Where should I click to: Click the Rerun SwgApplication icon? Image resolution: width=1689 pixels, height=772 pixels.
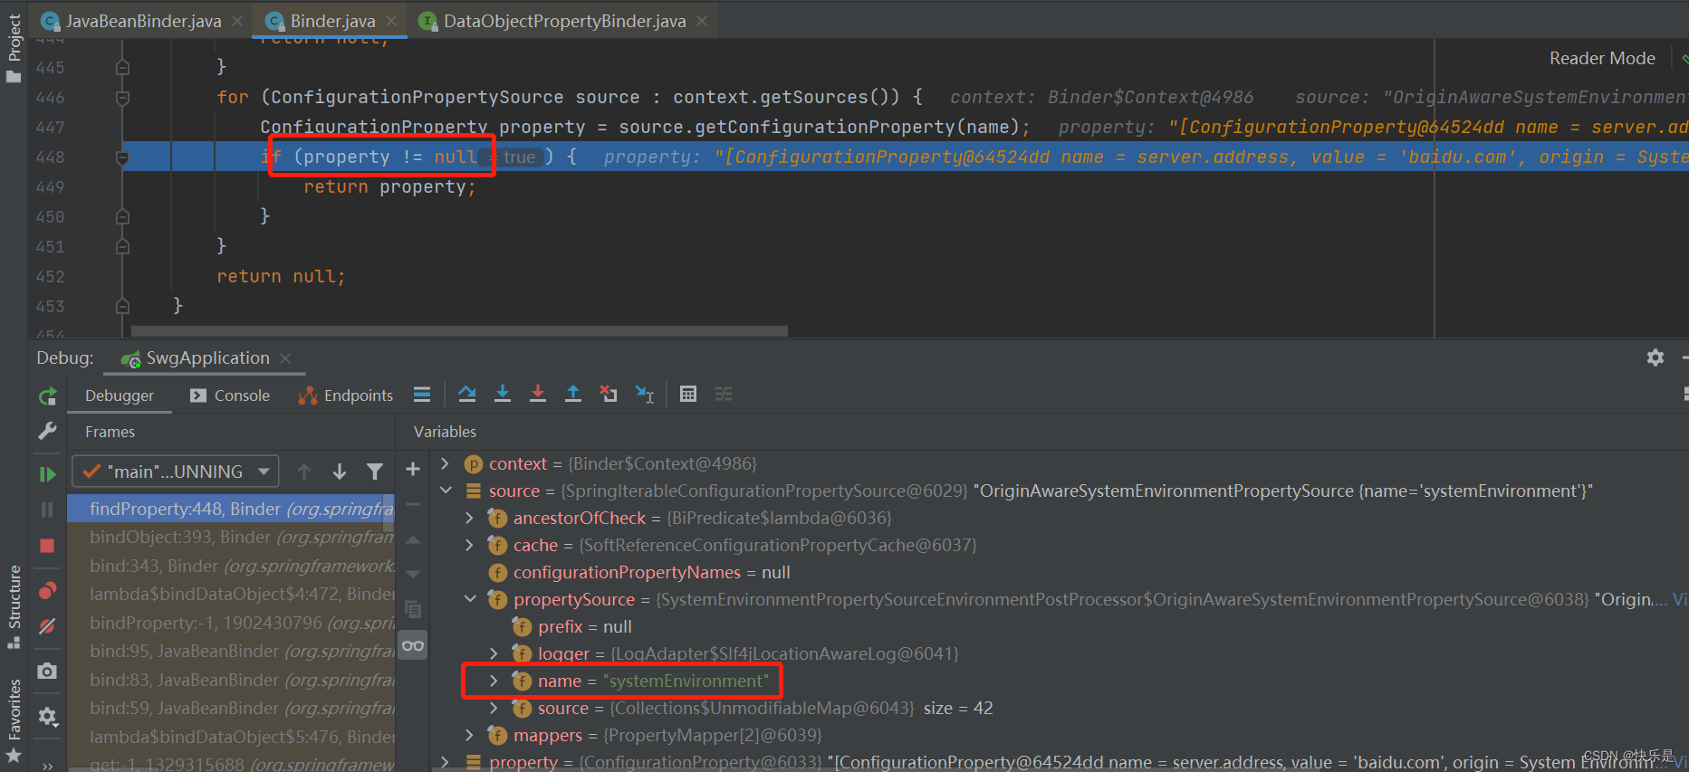pos(48,396)
